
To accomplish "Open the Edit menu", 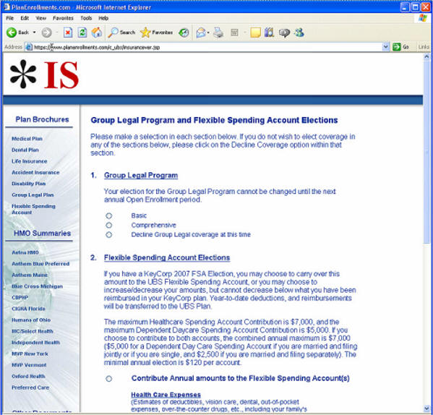I will point(25,18).
